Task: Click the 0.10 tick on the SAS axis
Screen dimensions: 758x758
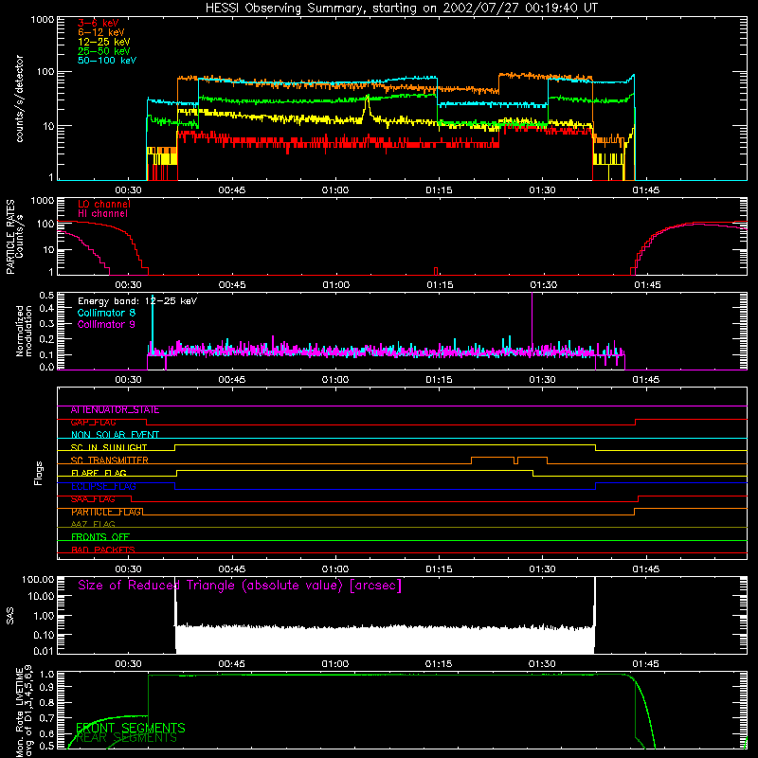Action: 44,635
